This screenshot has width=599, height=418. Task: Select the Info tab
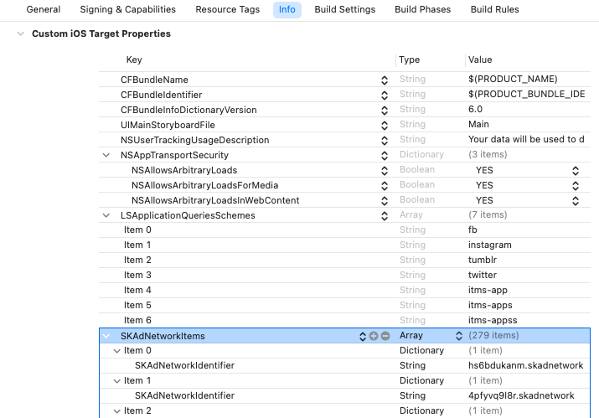coord(287,9)
